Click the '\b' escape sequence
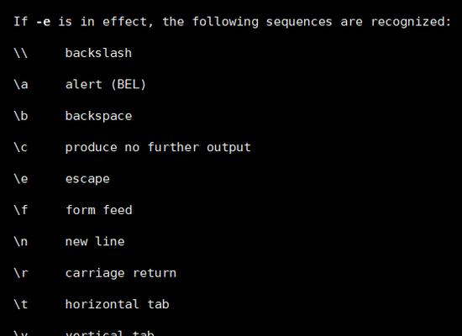Image resolution: width=462 pixels, height=336 pixels. (x=21, y=116)
